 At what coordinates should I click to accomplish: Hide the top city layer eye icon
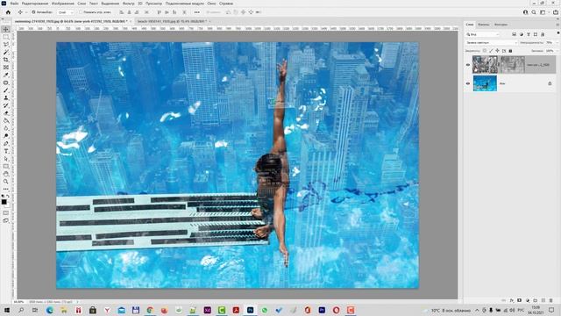pos(468,65)
